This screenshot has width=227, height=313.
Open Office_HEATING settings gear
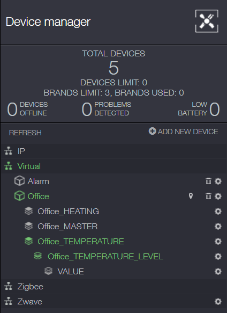218,211
